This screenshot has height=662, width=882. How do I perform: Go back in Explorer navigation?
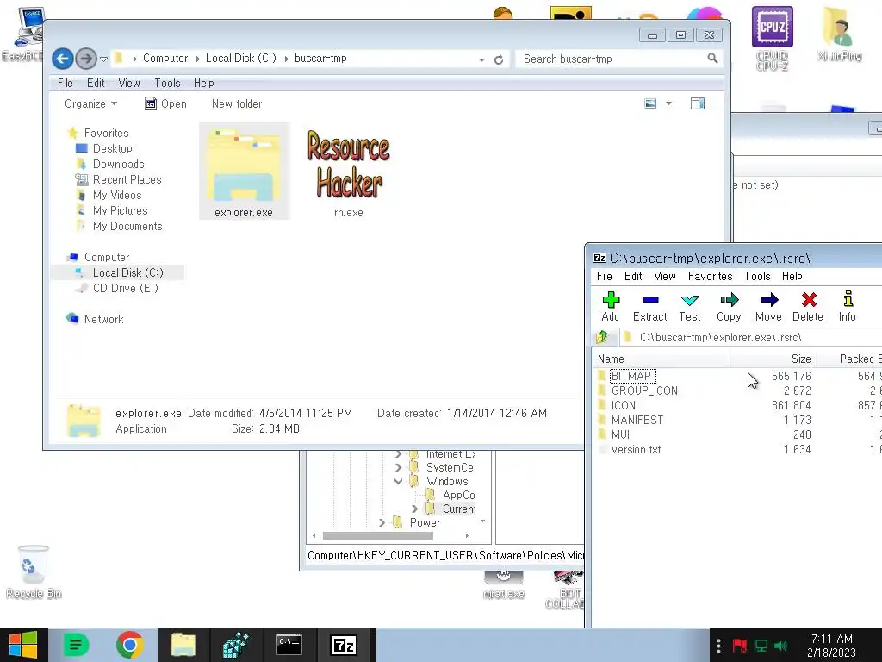(63, 59)
